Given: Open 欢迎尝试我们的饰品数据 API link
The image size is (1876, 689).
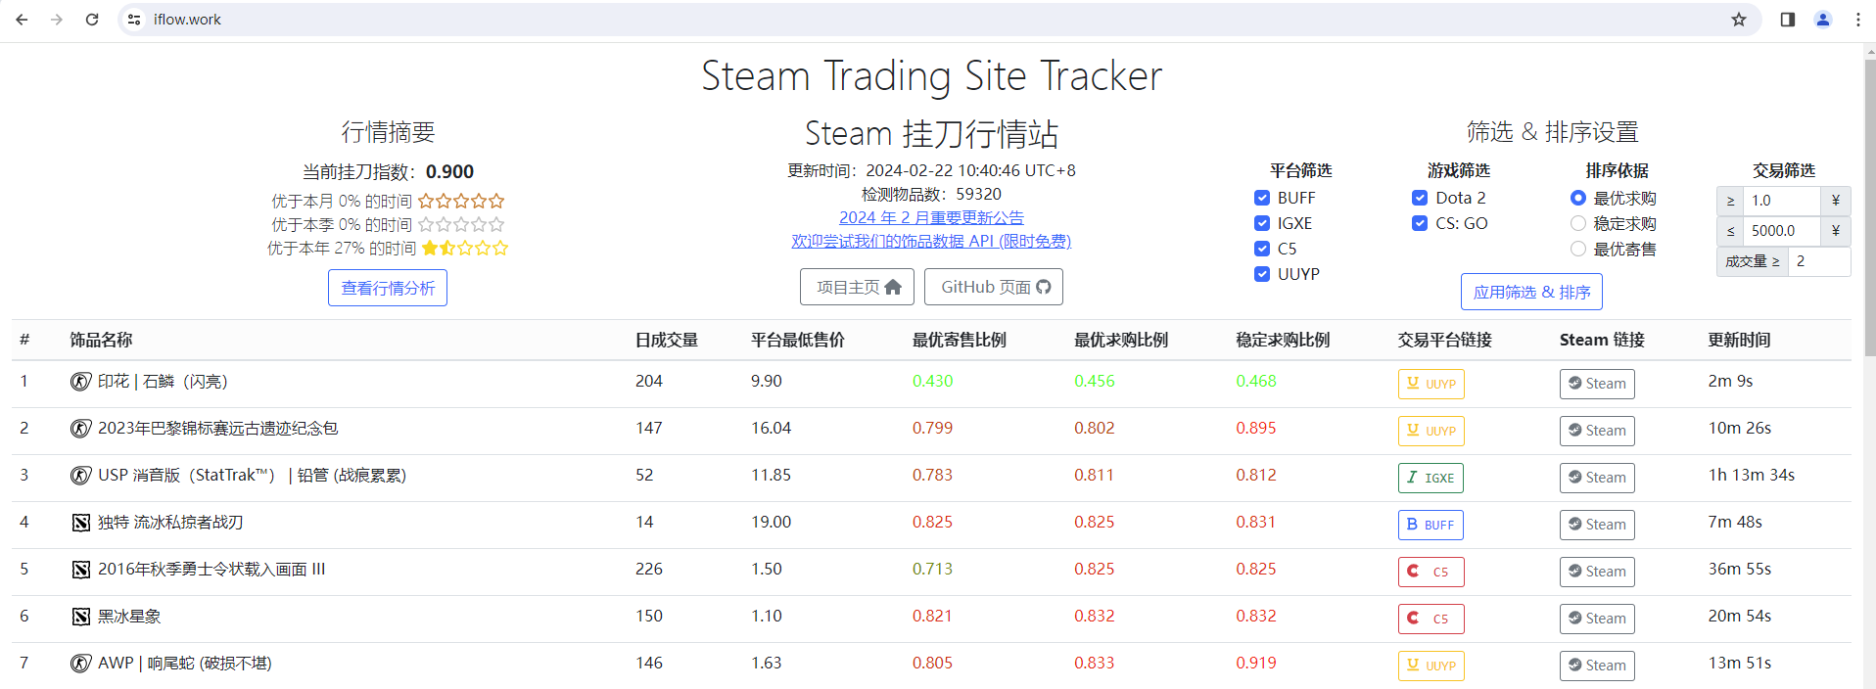Looking at the screenshot, I should 931,241.
